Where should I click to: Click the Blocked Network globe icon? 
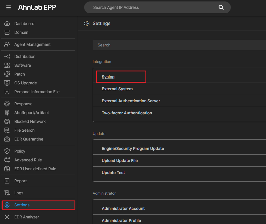tap(7, 121)
